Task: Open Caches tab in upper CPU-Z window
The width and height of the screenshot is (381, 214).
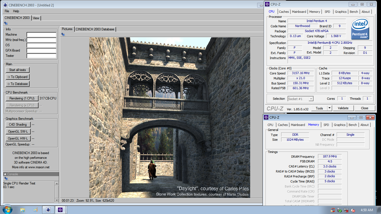Action: (284, 12)
